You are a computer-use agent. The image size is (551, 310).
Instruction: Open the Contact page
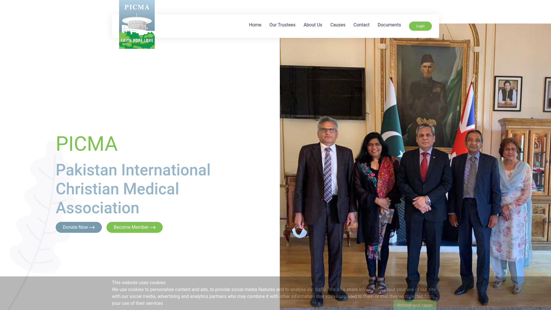coord(361,25)
